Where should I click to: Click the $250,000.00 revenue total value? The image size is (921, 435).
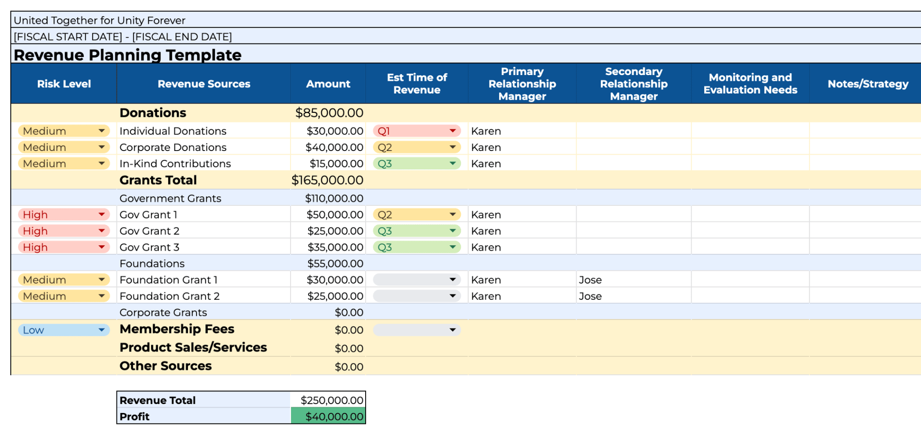pos(332,400)
